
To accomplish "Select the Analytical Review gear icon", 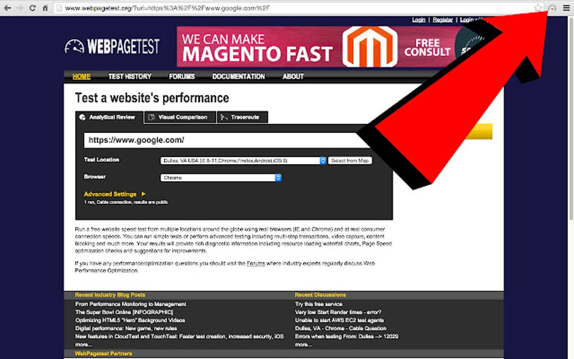I will coord(82,117).
